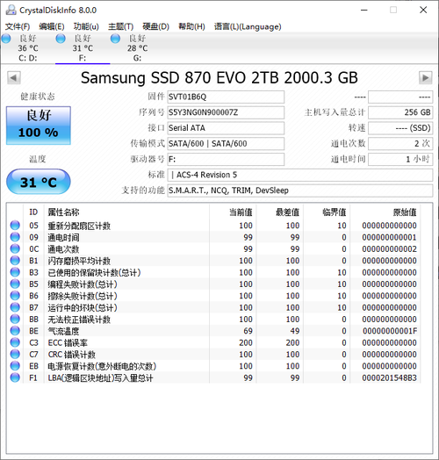Click the host writes value 256 GB

[400, 112]
